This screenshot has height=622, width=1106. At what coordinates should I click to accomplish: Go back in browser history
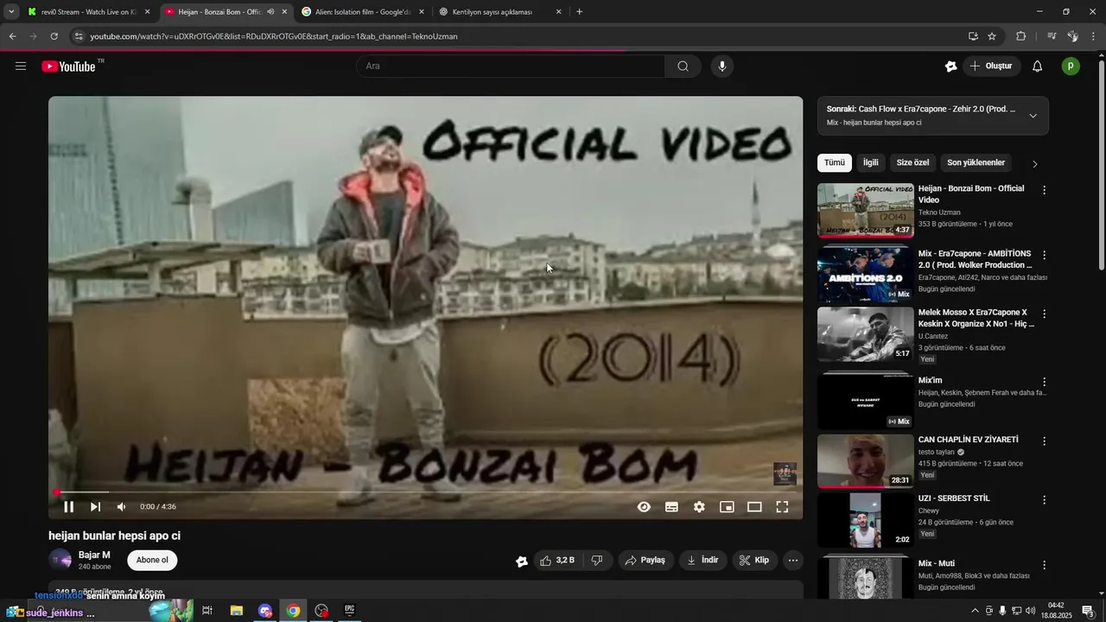tap(12, 36)
